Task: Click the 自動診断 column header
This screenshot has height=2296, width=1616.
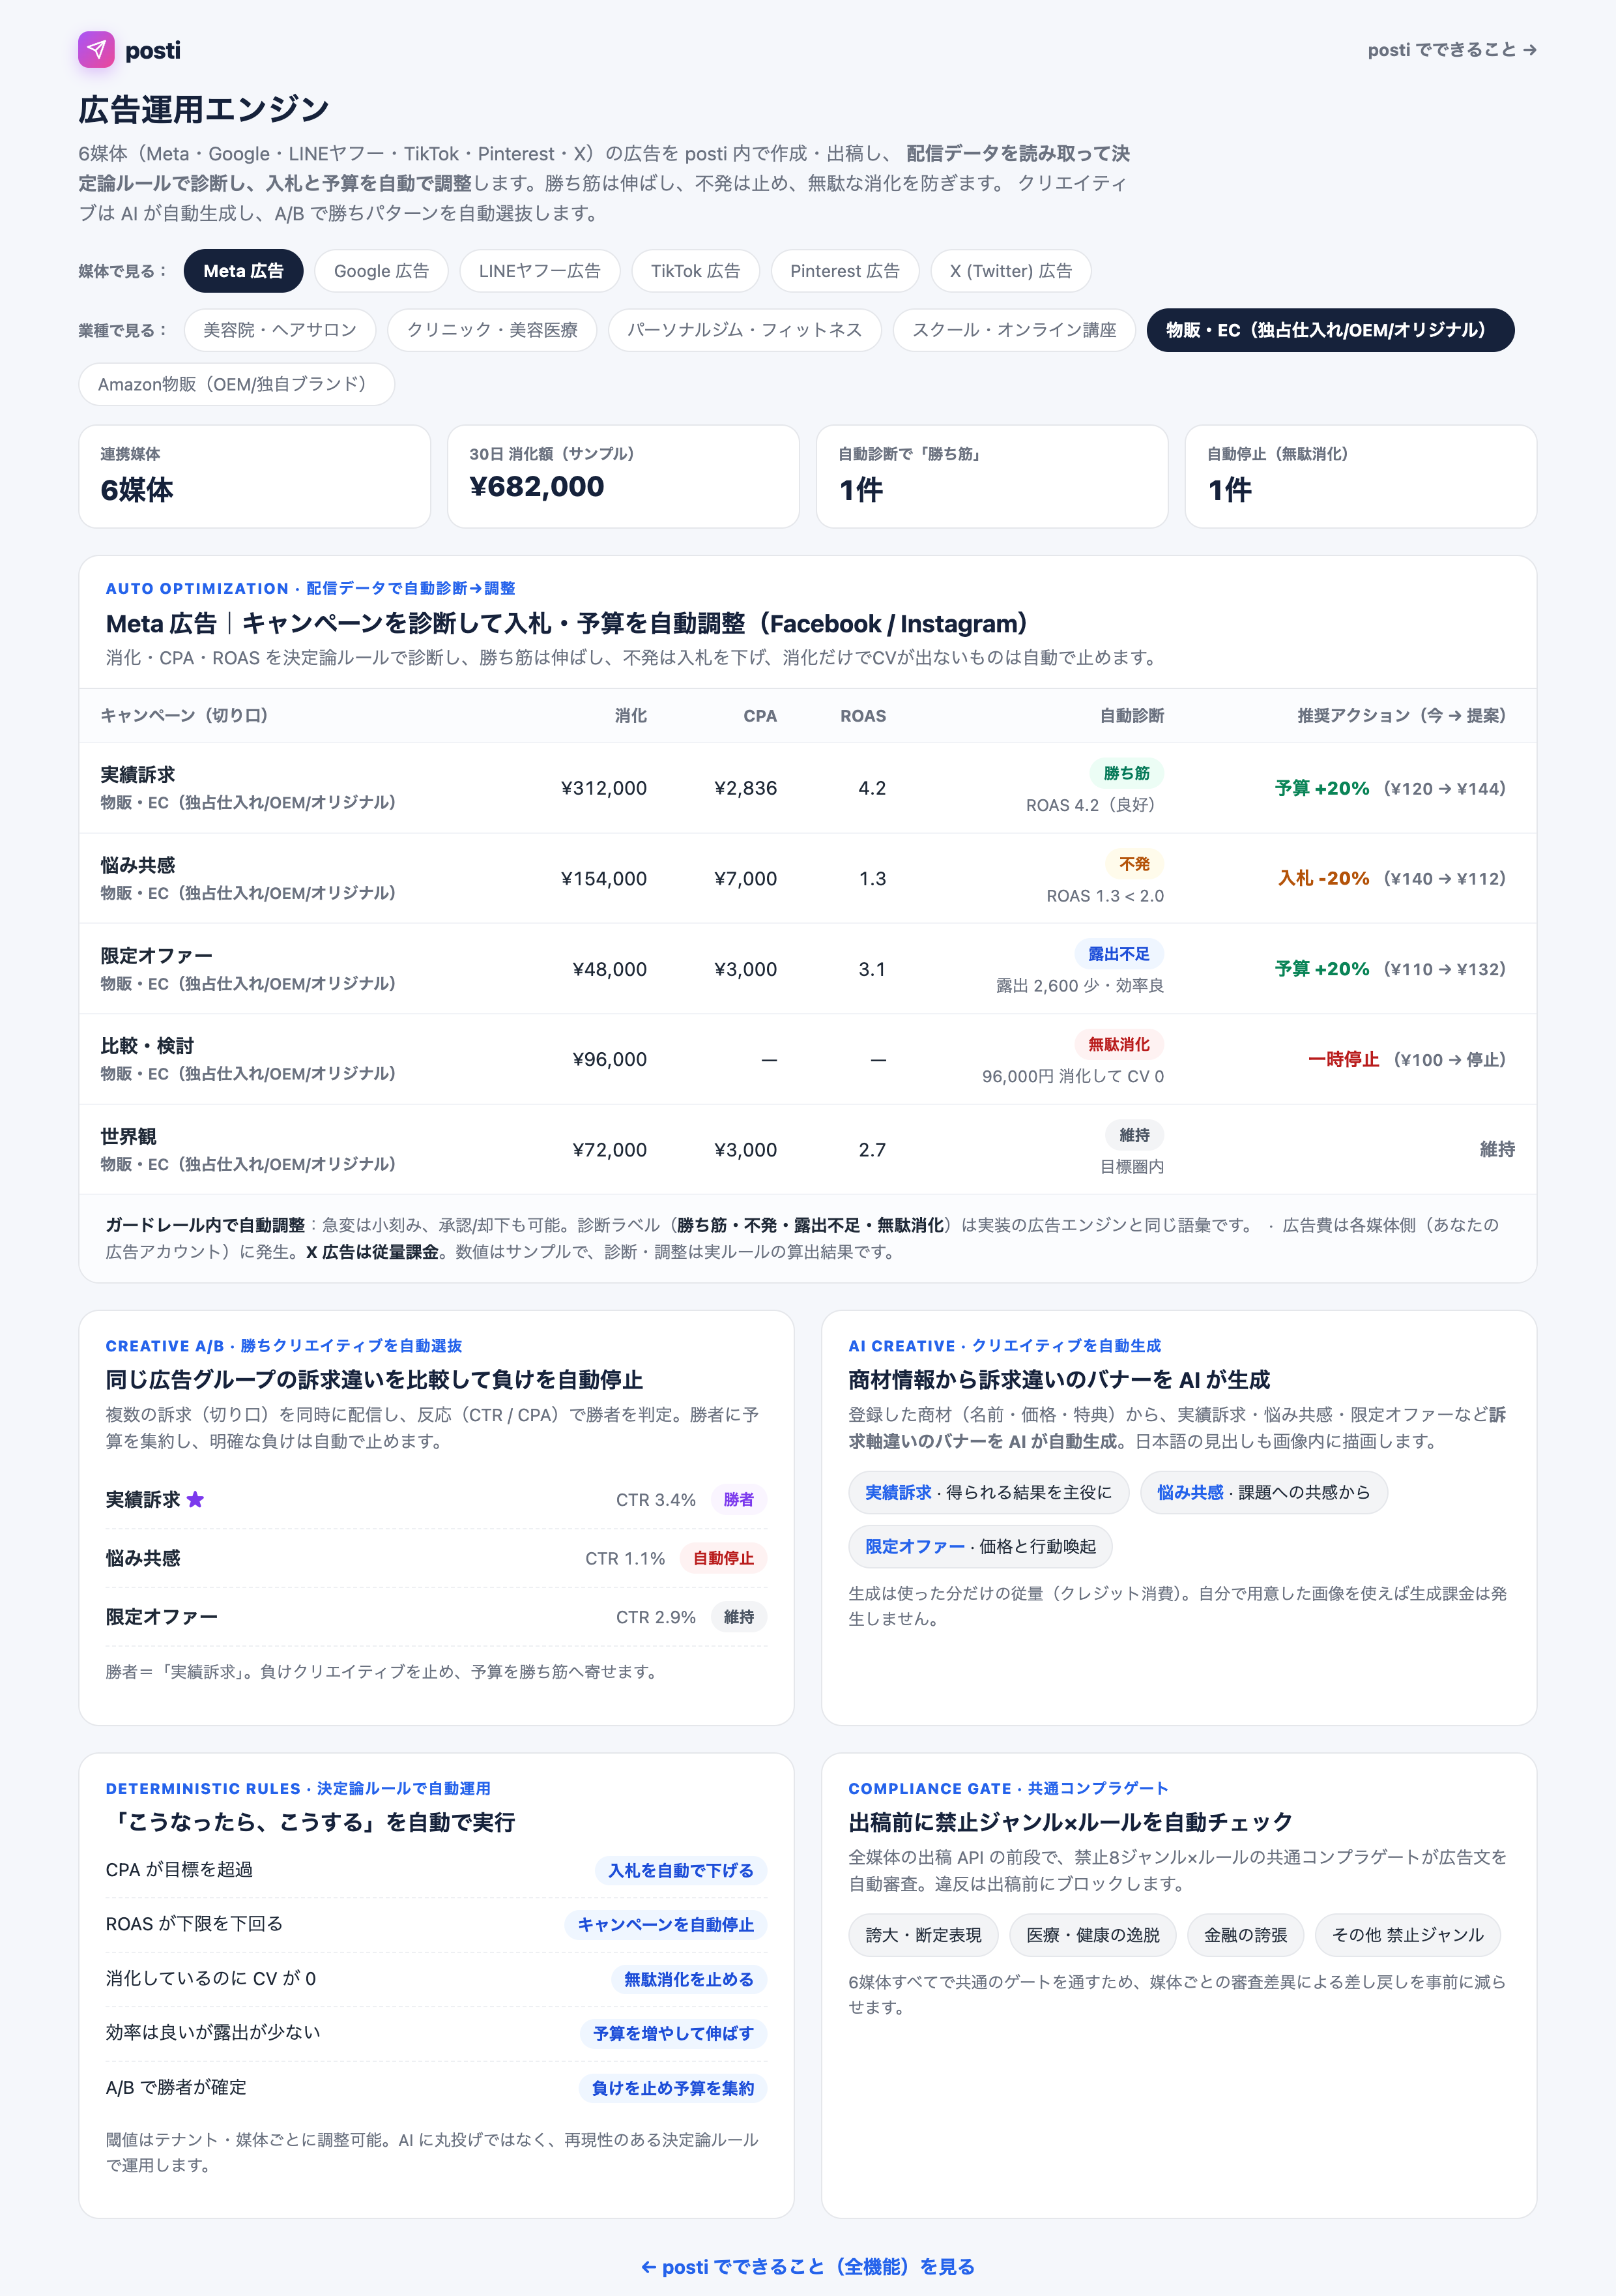Action: tap(1133, 715)
